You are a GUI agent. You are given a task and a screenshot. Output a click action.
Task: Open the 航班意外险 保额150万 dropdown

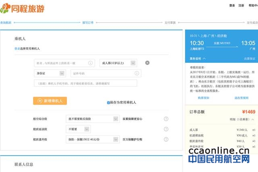92,139
